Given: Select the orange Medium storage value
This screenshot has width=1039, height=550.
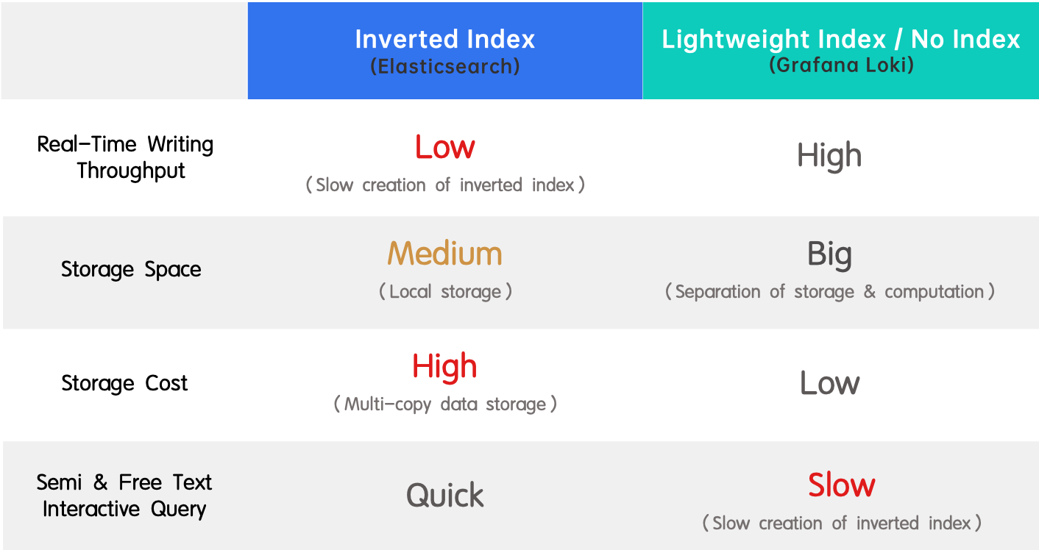Looking at the screenshot, I should pos(444,254).
